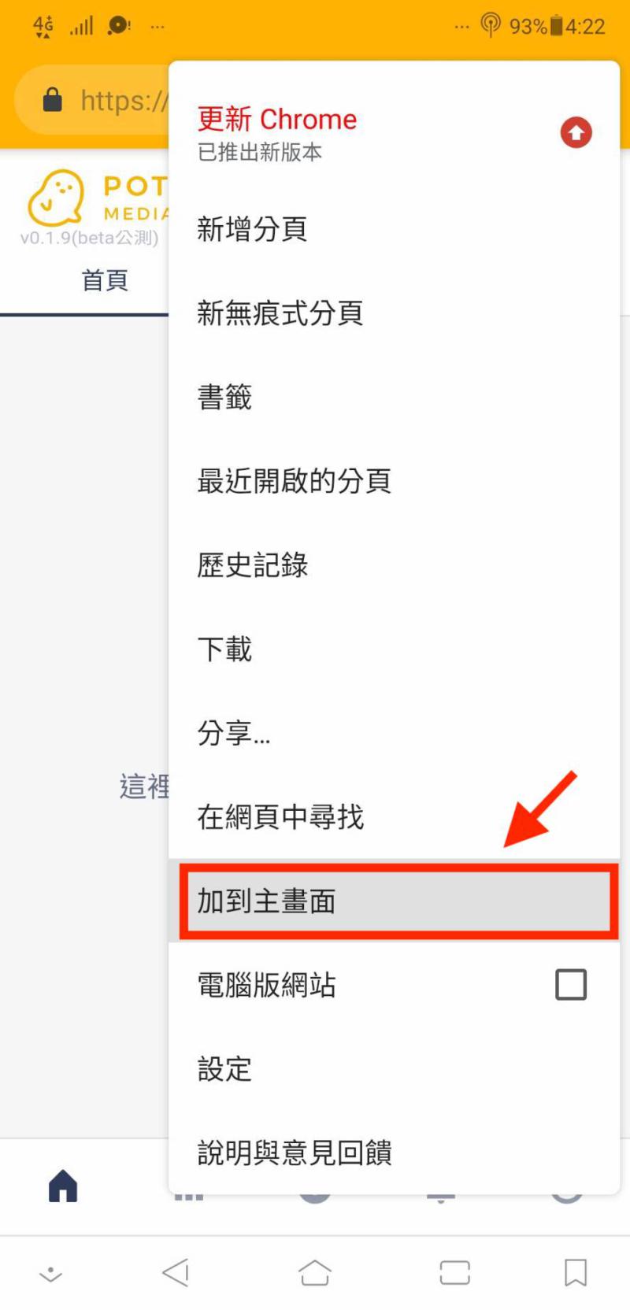This screenshot has width=630, height=1310.
Task: Tap the red Chrome update arrow icon
Action: [x=576, y=132]
